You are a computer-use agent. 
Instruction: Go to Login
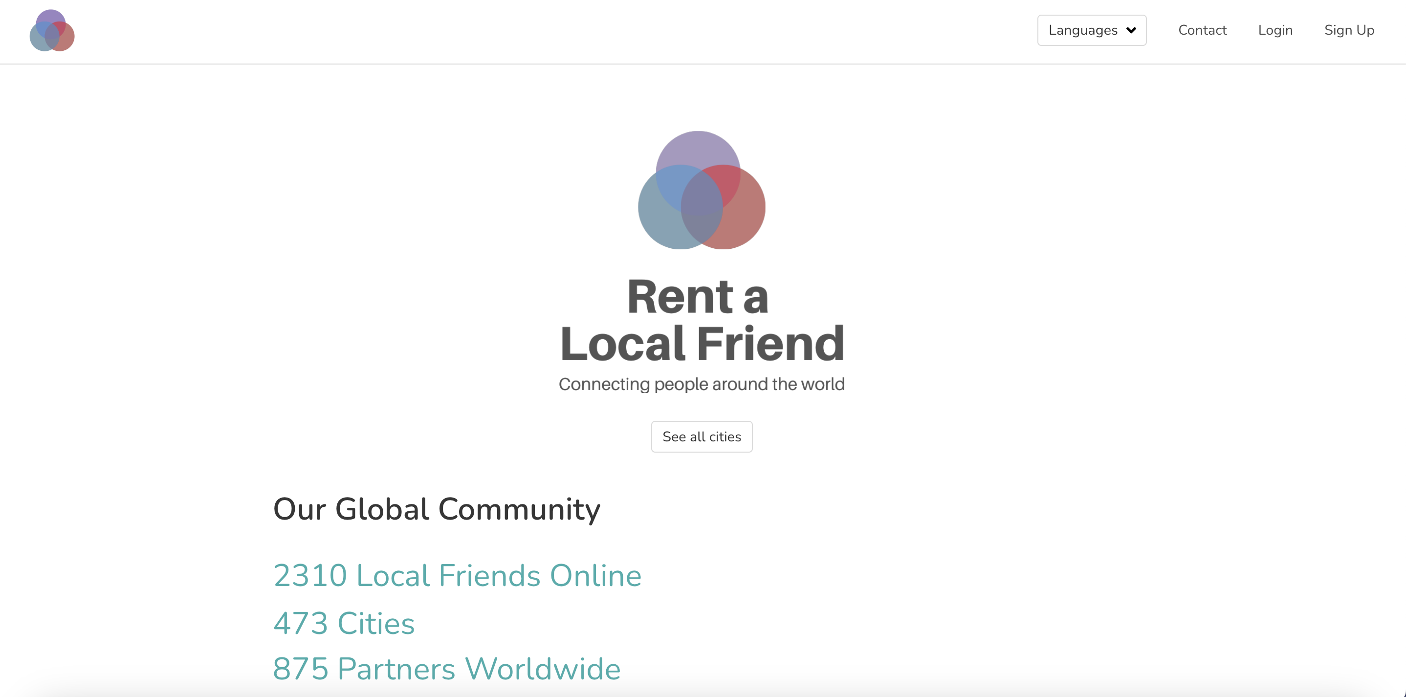(x=1275, y=30)
